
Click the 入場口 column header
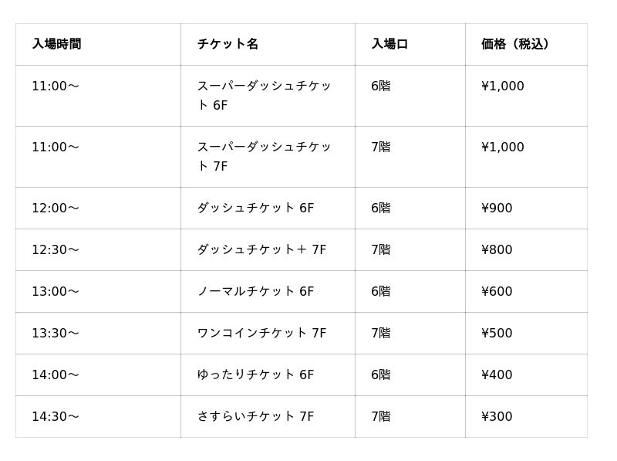pyautogui.click(x=389, y=44)
